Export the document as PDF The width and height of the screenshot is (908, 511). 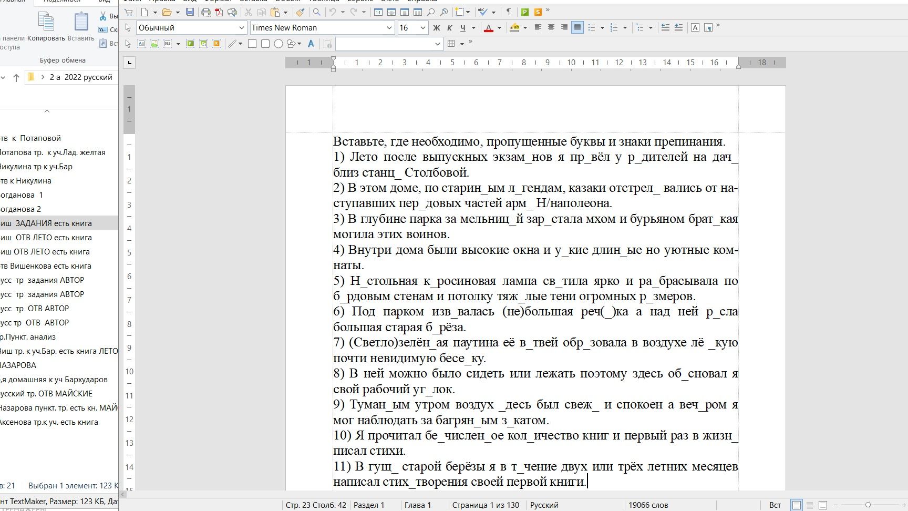point(219,12)
